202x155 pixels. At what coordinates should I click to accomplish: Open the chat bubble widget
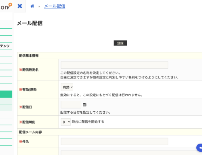pos(200,148)
